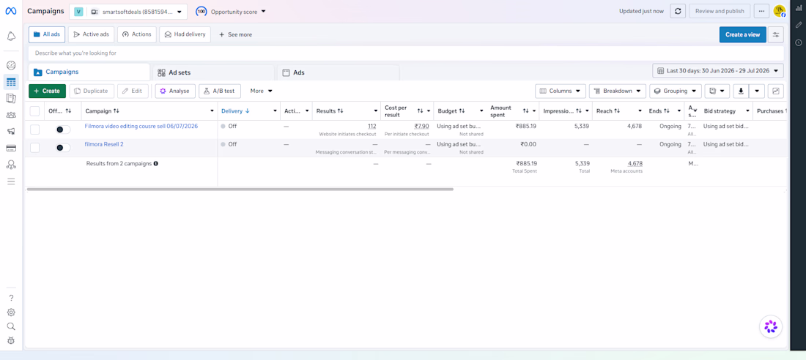Select the All ads view

coord(47,34)
